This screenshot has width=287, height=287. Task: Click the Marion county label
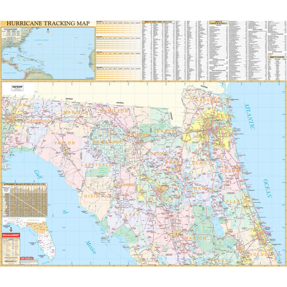point(196,238)
